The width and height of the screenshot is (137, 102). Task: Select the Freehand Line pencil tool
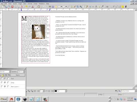[75, 7]
